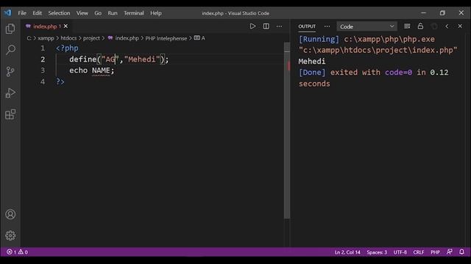Screen dimensions: 471x264
Task: Clear the Output panel
Action: pyautogui.click(x=407, y=26)
